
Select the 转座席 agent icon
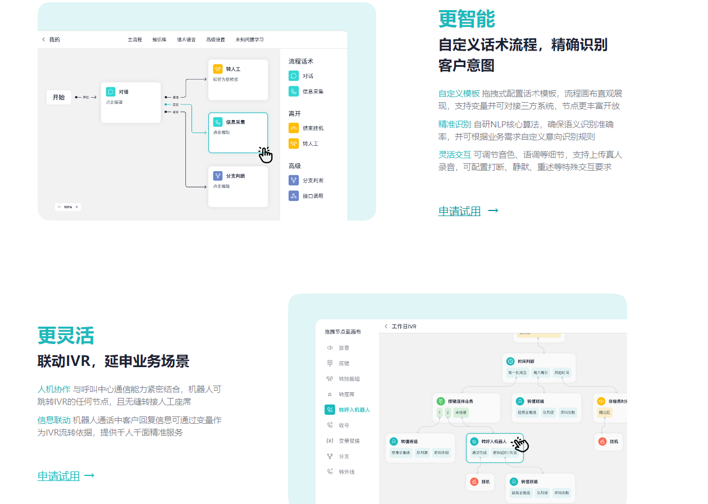click(330, 395)
